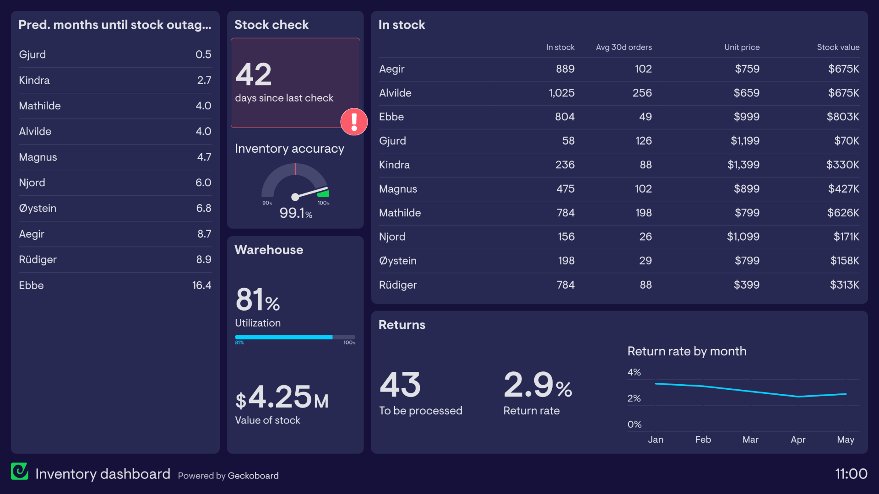Expand predicted months for Ebbe
The height and width of the screenshot is (494, 879).
(x=115, y=285)
